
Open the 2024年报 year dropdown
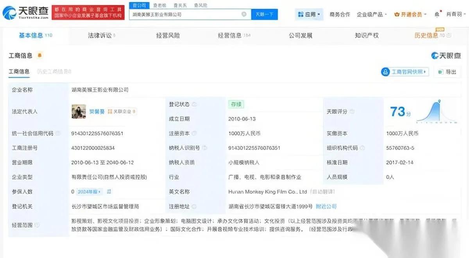89,192
